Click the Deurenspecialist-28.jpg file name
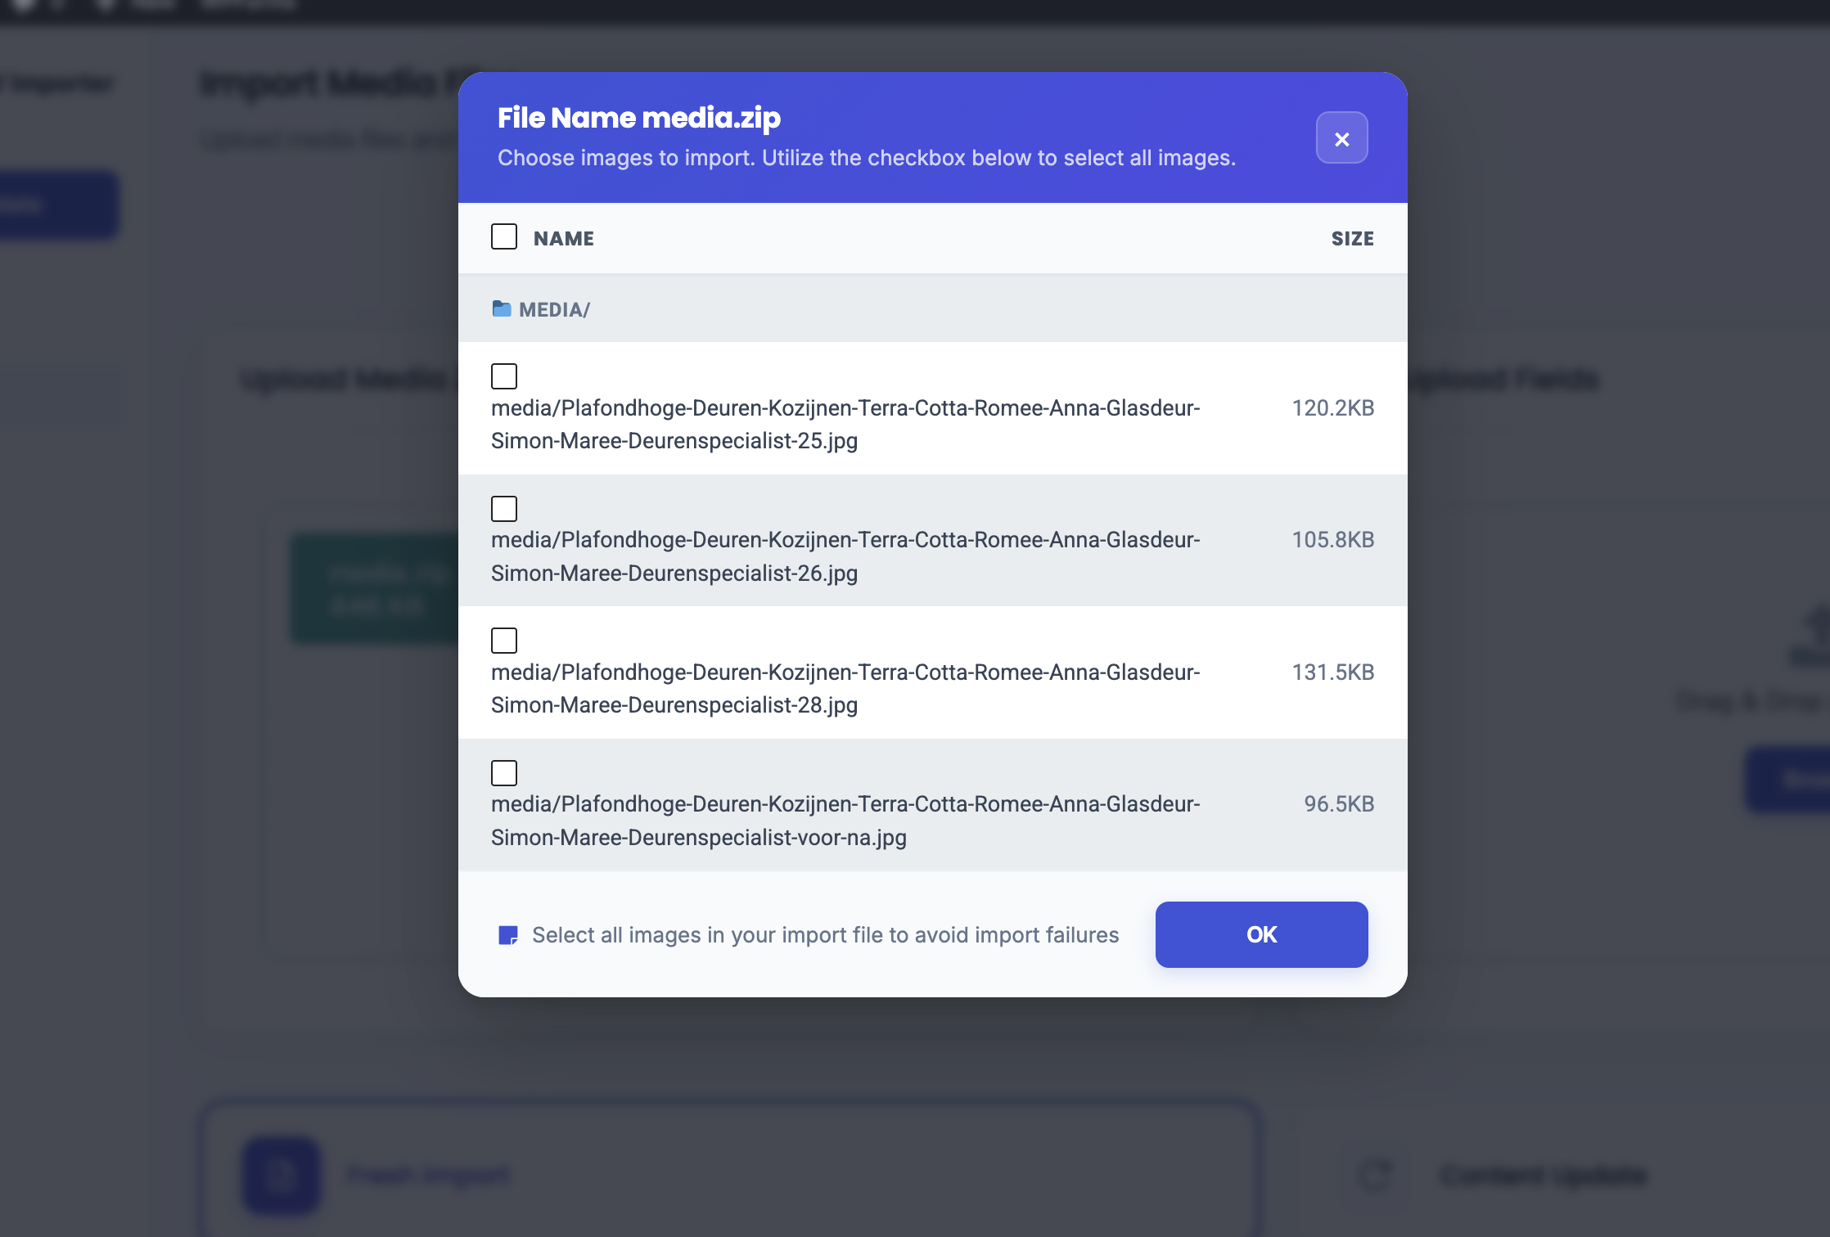1830x1237 pixels. coord(845,689)
